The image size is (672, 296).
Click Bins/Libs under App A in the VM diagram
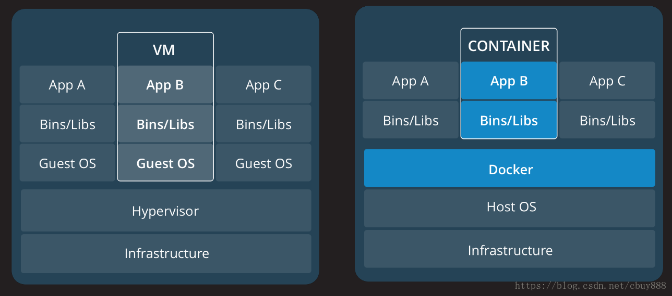[67, 124]
